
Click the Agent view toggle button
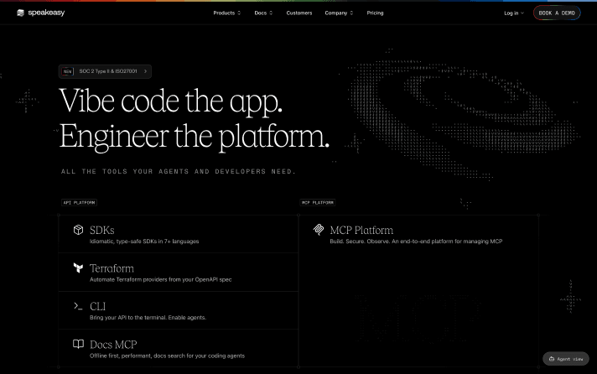(x=566, y=359)
